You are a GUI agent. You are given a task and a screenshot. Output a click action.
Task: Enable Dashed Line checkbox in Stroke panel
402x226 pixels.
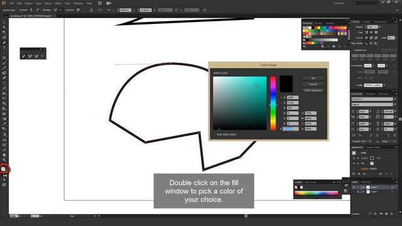352,50
